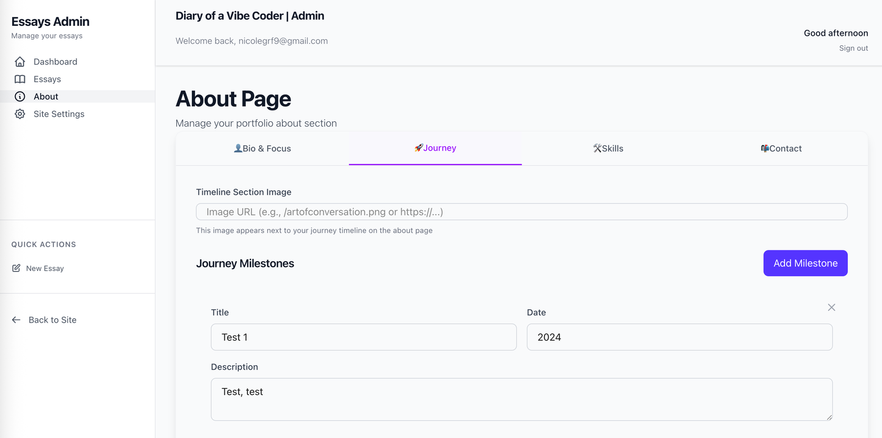Open Essays in the sidebar
The image size is (882, 438).
pos(47,79)
